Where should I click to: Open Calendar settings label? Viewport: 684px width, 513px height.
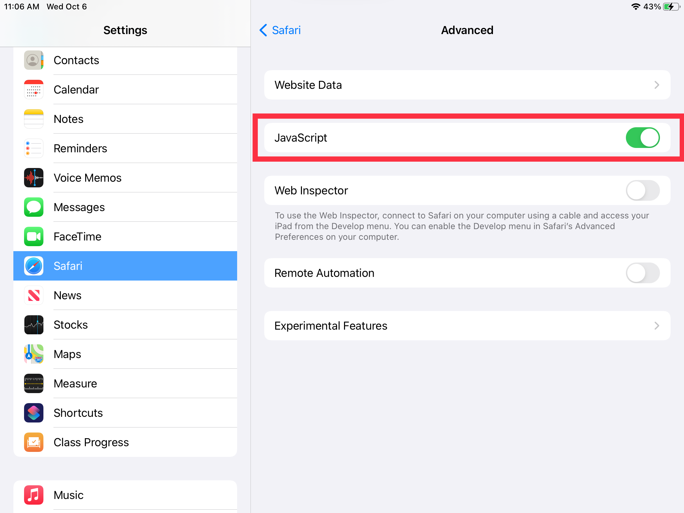[76, 90]
